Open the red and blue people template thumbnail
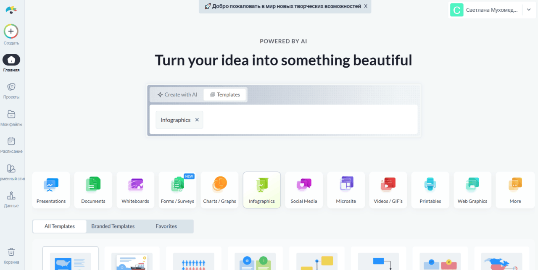 (x=193, y=259)
